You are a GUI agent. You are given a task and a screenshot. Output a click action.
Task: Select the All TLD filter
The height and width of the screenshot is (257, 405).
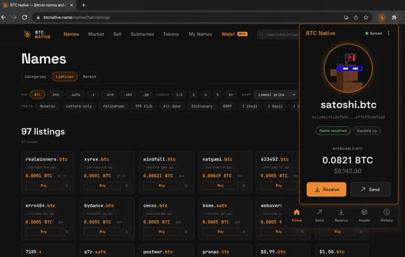38,95
